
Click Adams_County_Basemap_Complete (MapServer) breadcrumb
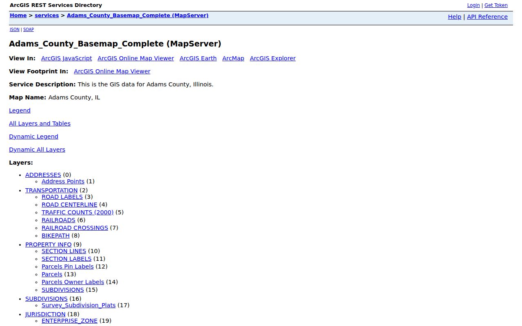137,15
